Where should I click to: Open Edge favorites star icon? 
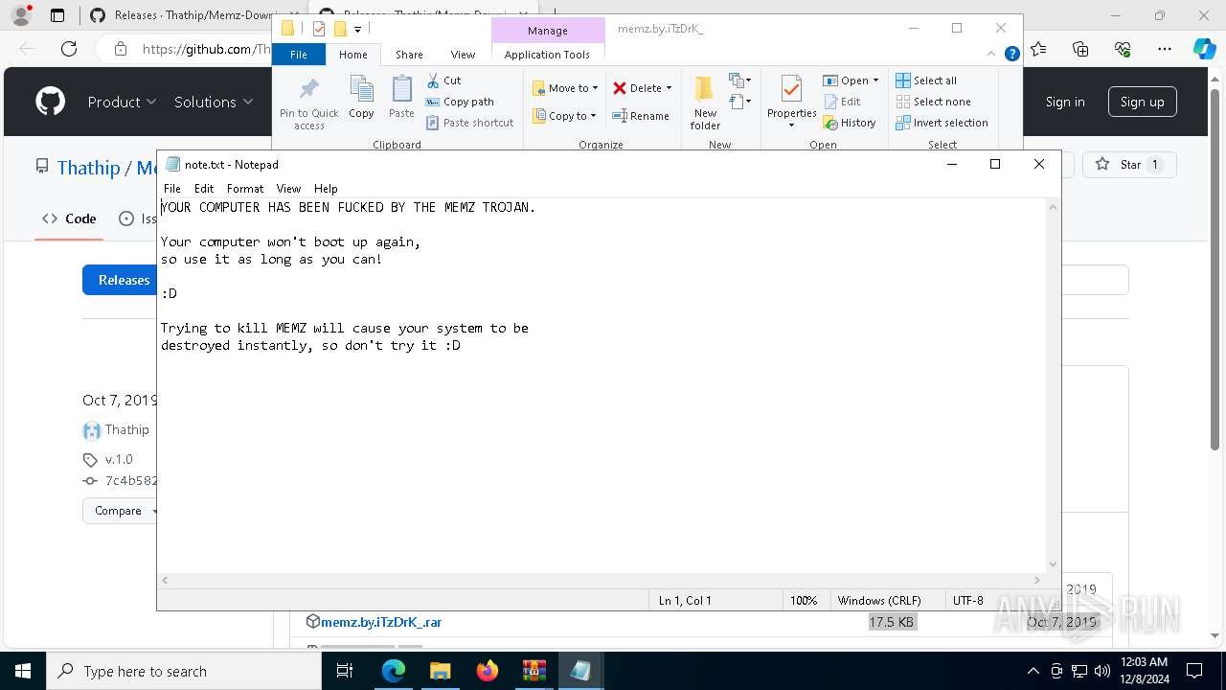pyautogui.click(x=1038, y=49)
